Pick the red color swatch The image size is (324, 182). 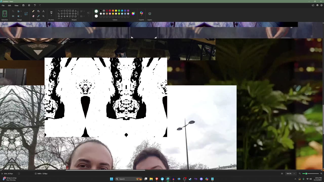coord(110,11)
